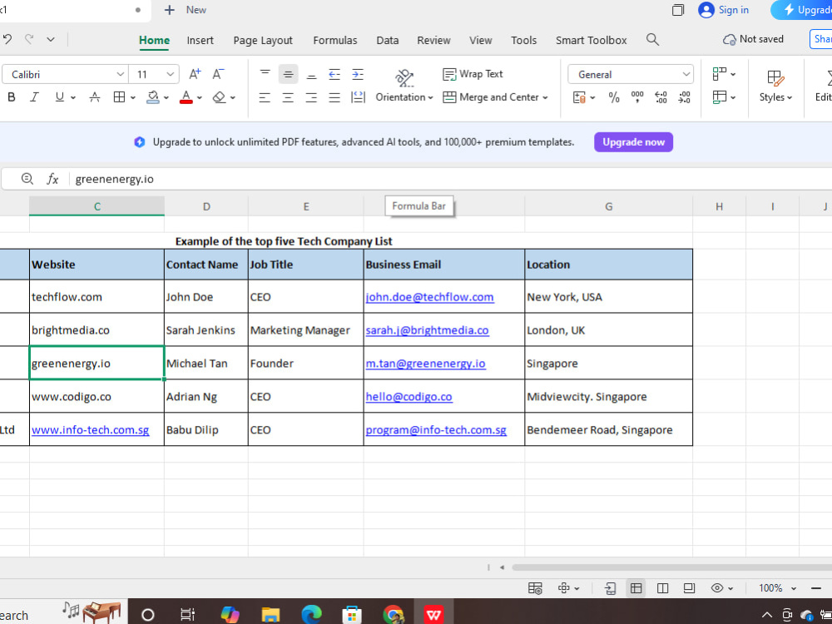
Task: Click the horizontal scrollbar
Action: 671,567
